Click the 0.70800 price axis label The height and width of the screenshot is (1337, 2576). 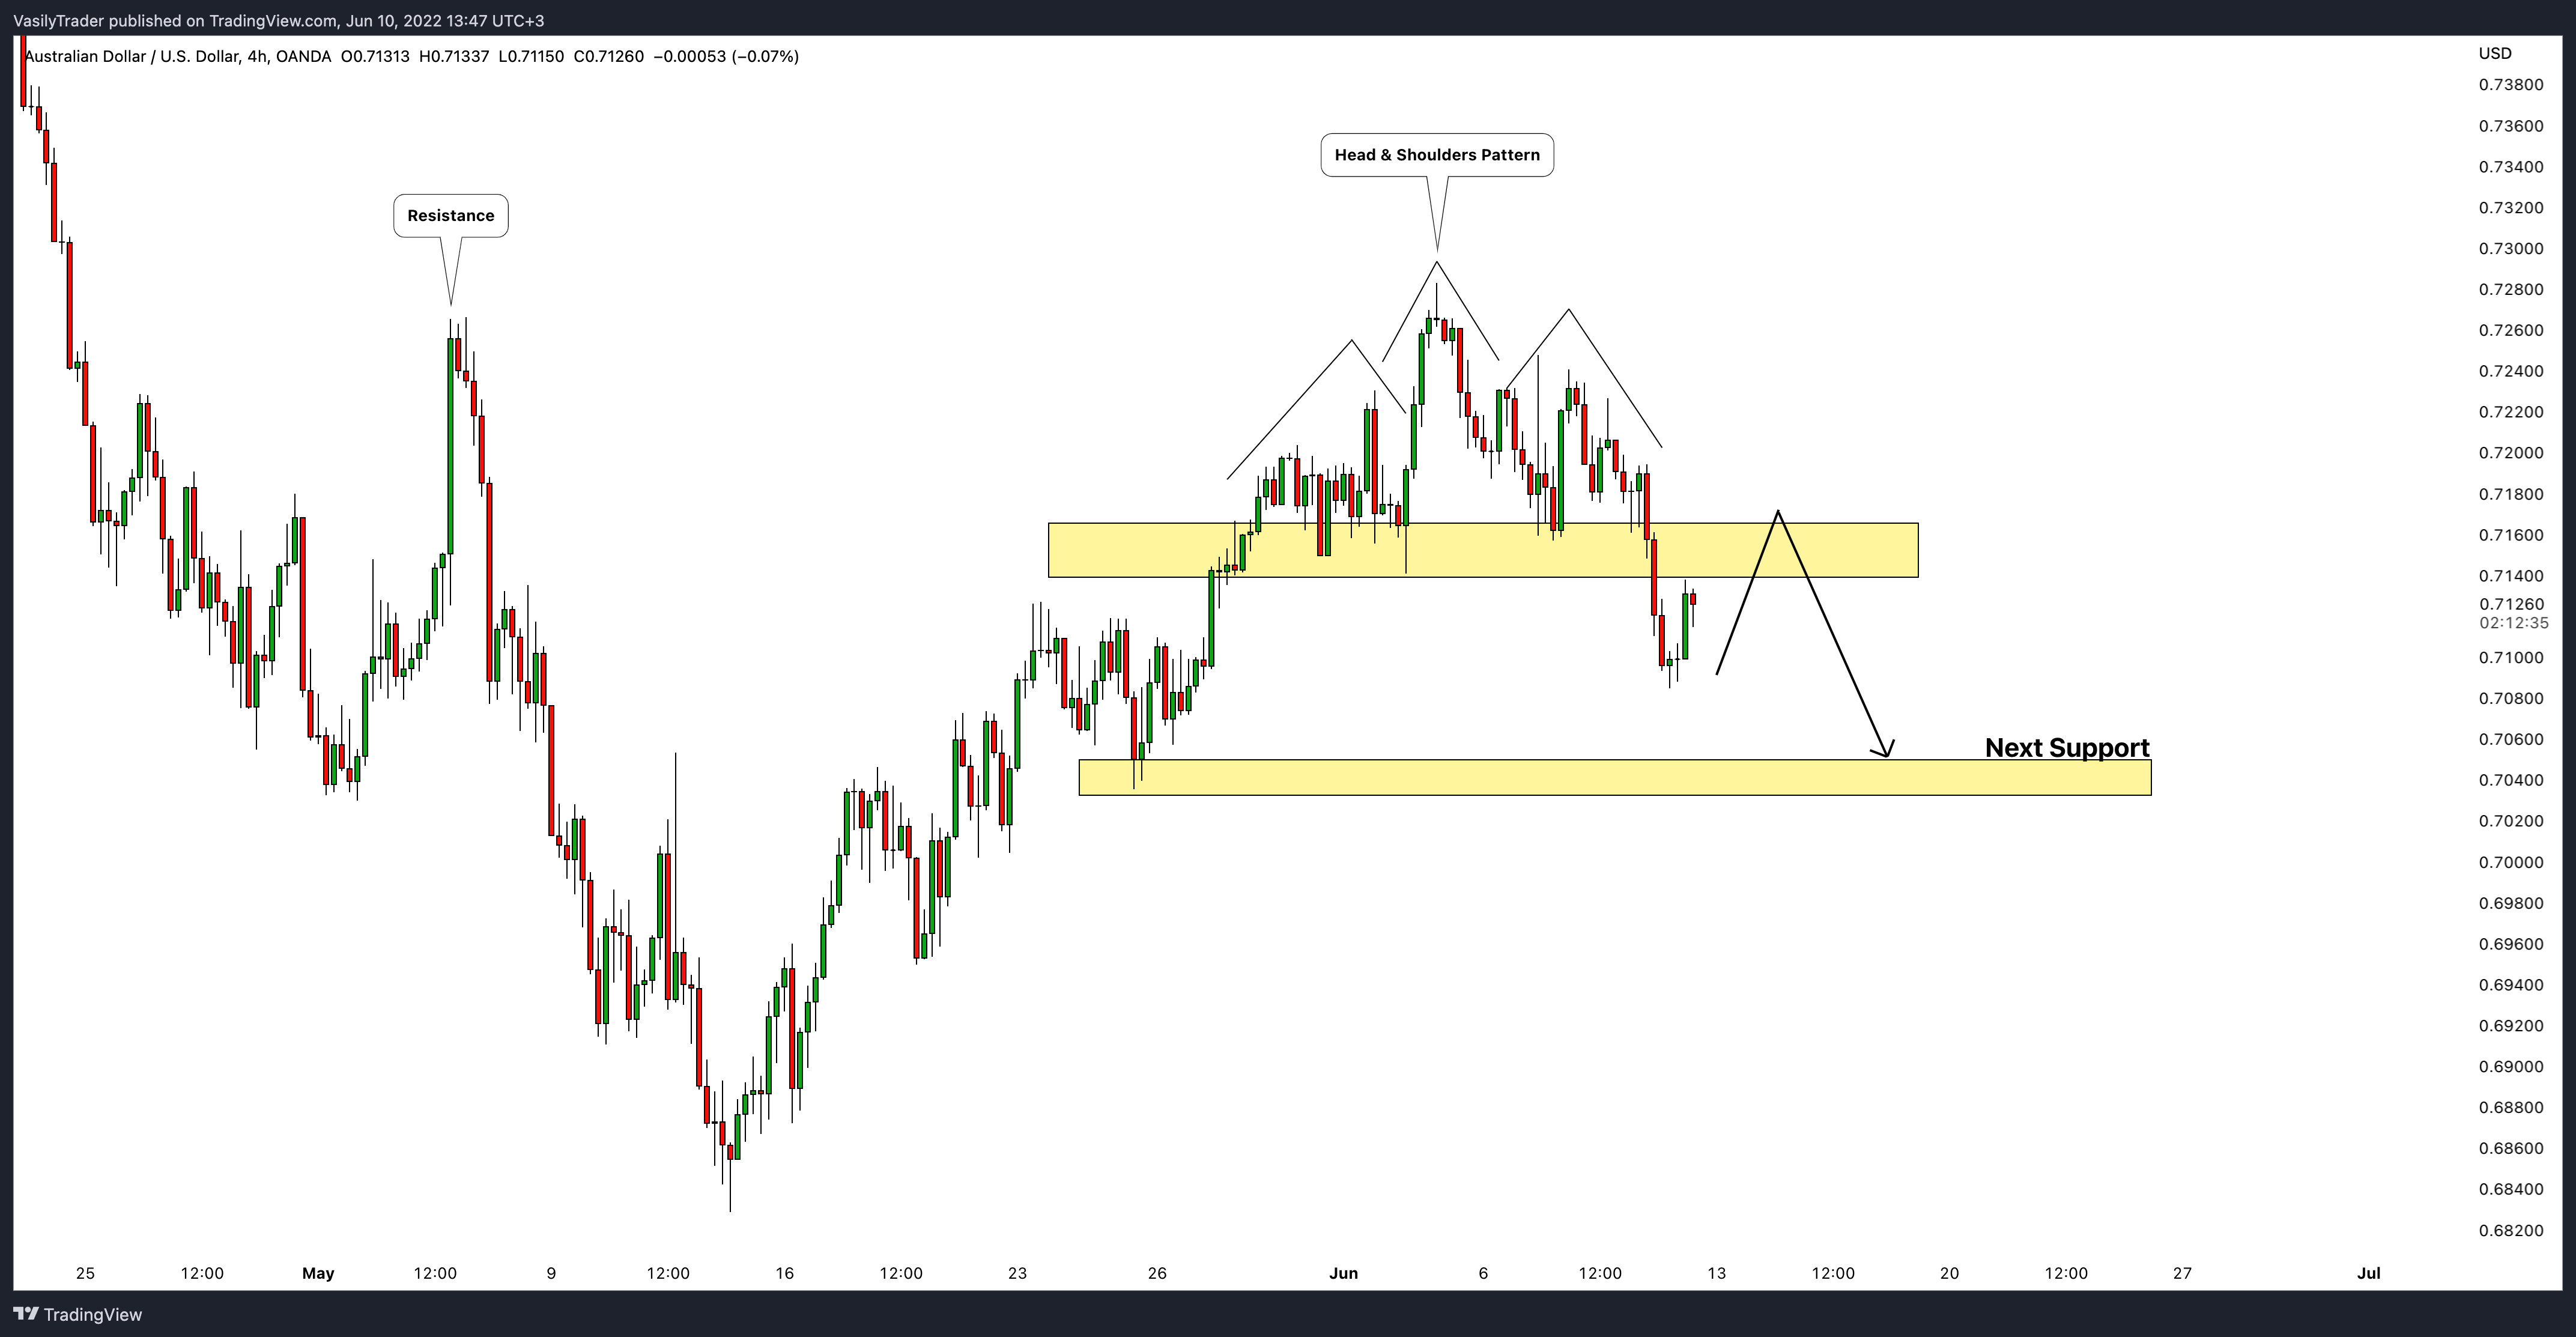[x=2511, y=699]
